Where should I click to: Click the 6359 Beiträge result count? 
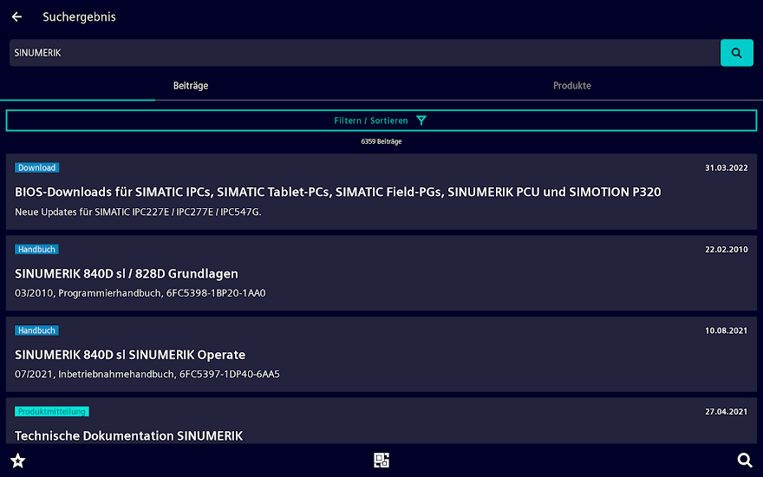(x=381, y=141)
